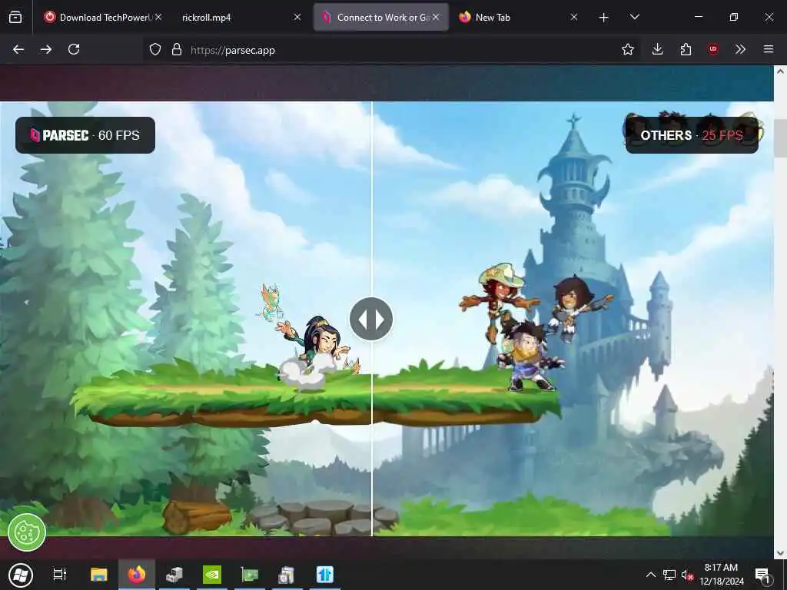
Task: Click the page vertical scrollbar thumb
Action: click(780, 139)
